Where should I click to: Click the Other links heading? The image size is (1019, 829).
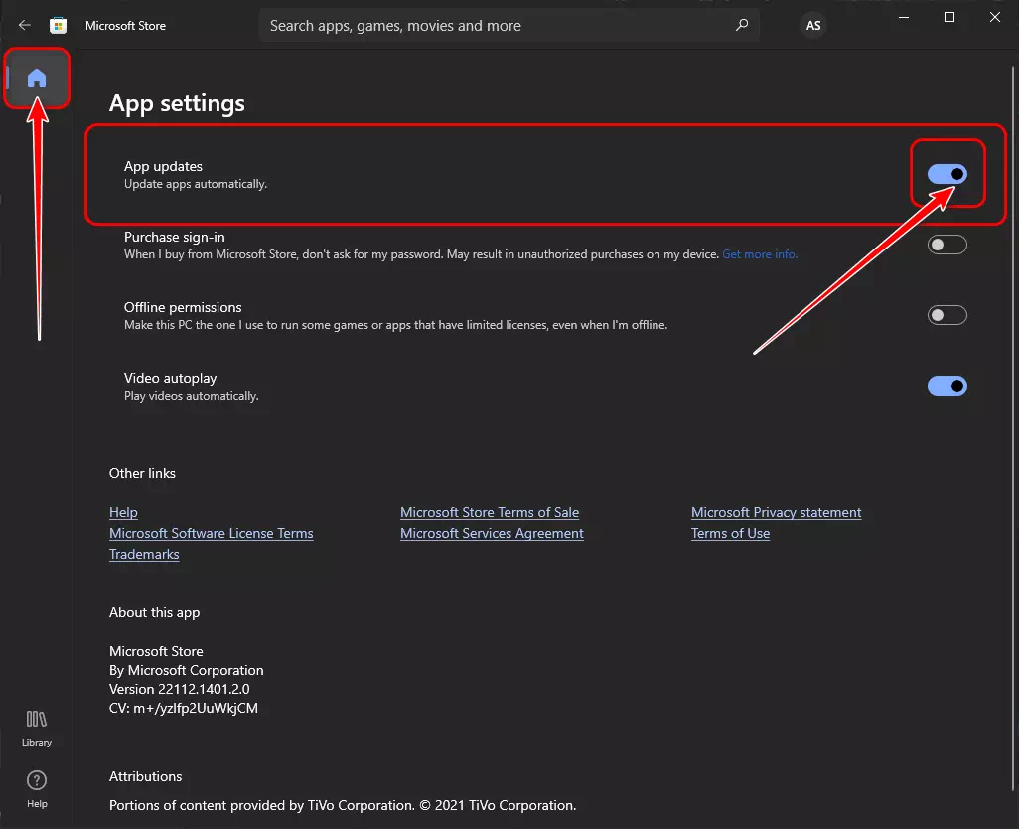click(142, 473)
